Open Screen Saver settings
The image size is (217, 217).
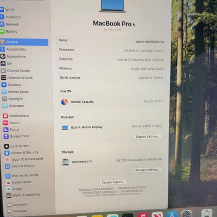15,92
